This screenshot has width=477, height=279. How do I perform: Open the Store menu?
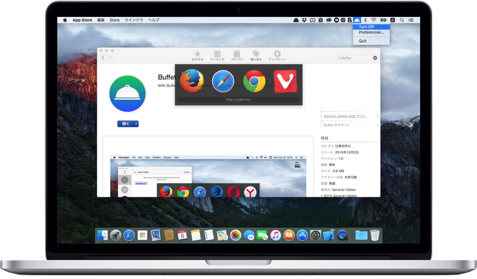[x=114, y=20]
